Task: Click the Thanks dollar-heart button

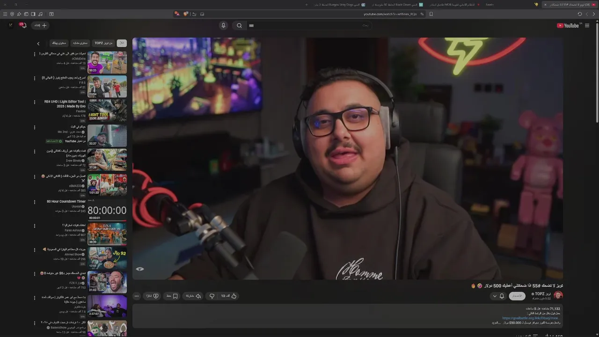Action: [153, 296]
